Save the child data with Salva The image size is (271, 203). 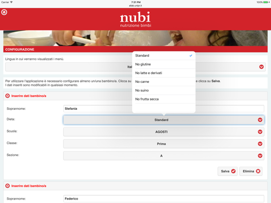click(227, 171)
